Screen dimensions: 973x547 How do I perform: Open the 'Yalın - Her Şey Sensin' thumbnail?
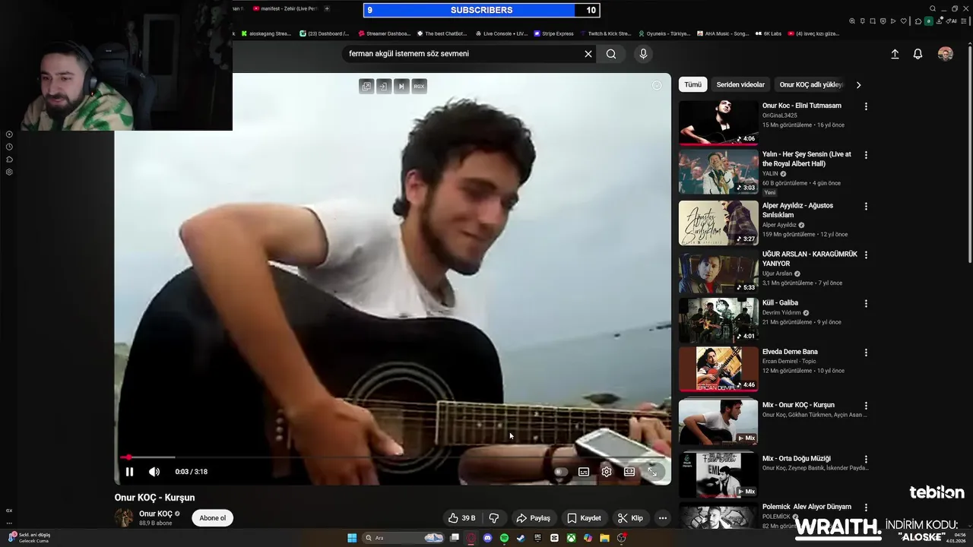tap(718, 172)
